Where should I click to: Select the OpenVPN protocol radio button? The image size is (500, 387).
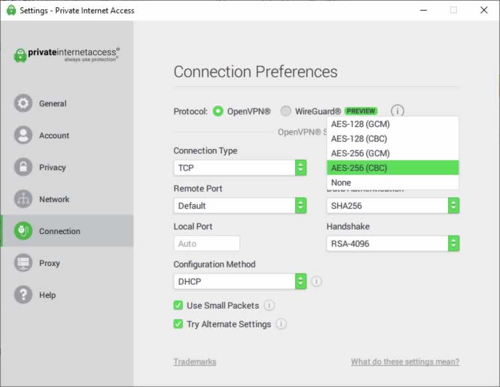tap(218, 111)
